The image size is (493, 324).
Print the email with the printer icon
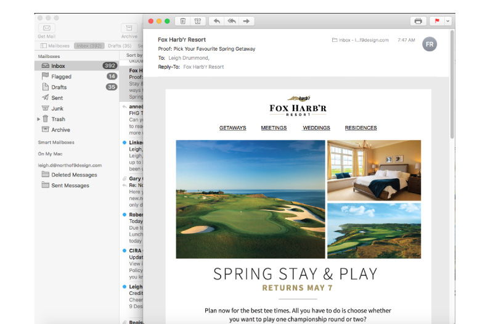pyautogui.click(x=418, y=21)
